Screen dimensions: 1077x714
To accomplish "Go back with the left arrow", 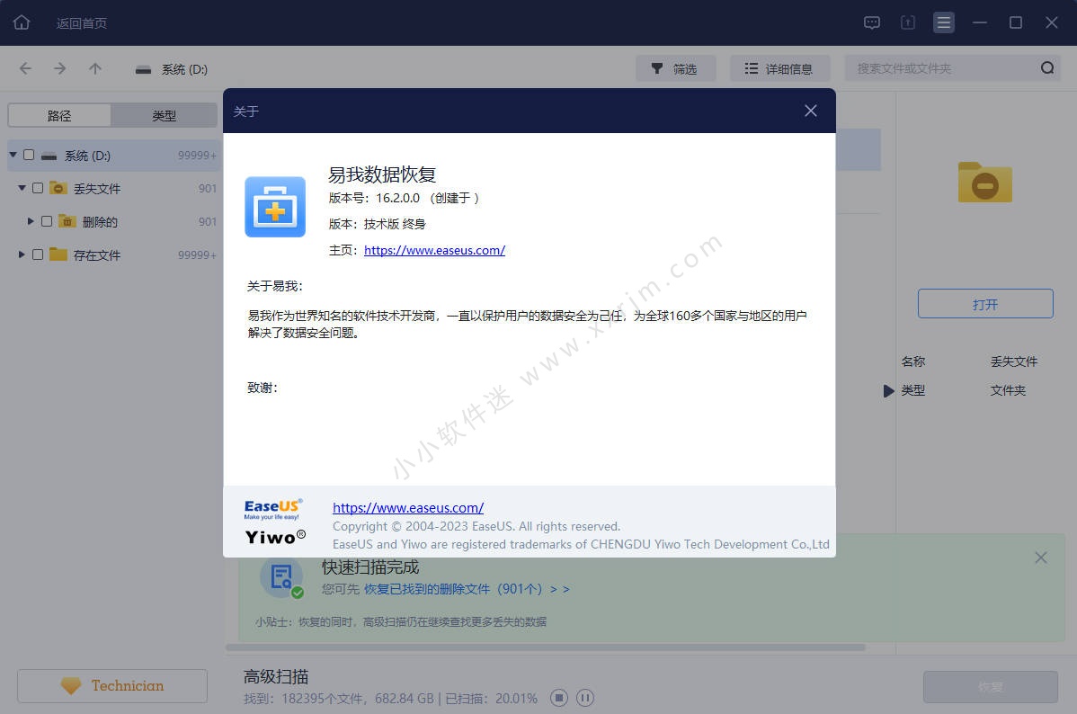I will [25, 68].
